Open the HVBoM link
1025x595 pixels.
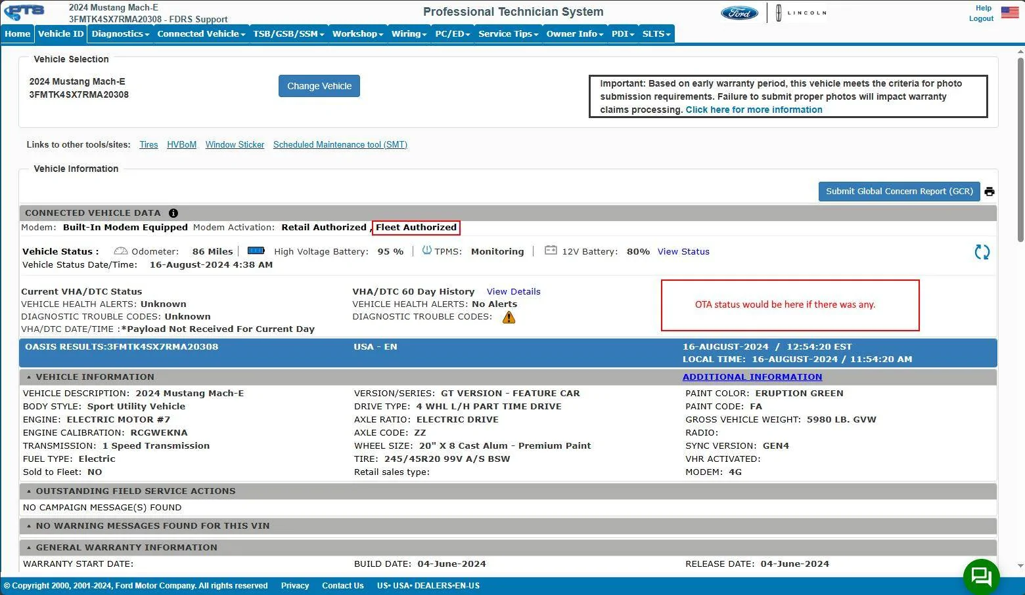pos(181,145)
